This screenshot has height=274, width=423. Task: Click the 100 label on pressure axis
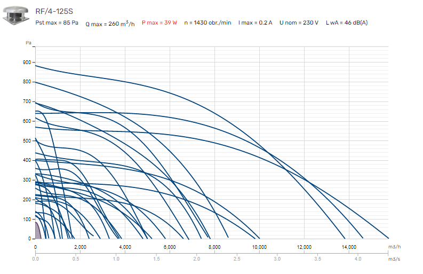(27, 219)
